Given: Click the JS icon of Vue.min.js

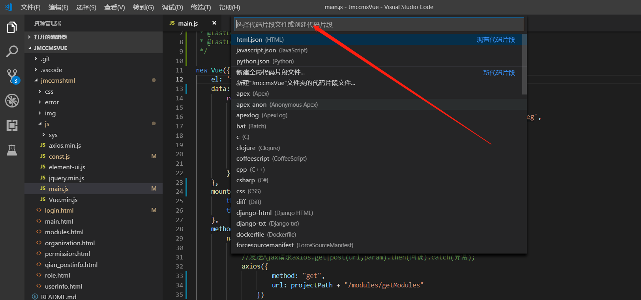Looking at the screenshot, I should tap(43, 200).
